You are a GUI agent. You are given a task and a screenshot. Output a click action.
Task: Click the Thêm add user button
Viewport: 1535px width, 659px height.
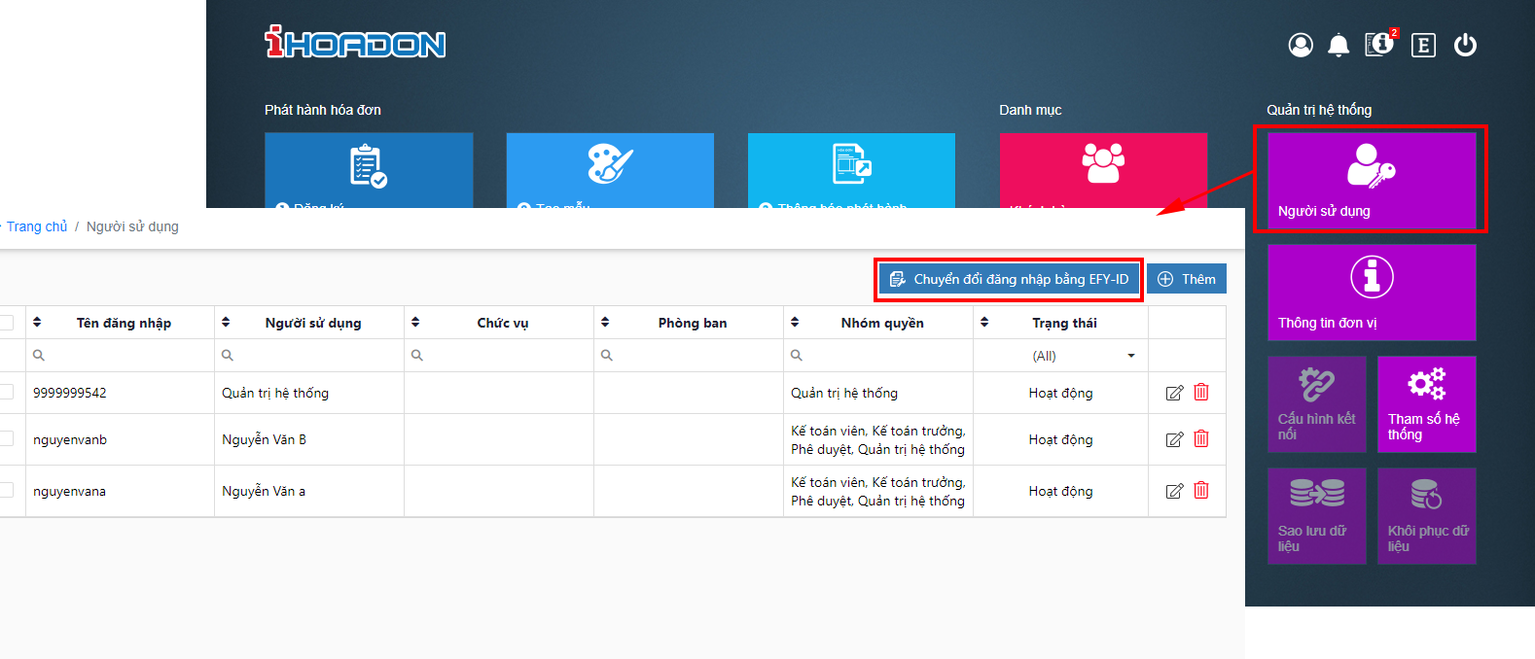[x=1187, y=279]
